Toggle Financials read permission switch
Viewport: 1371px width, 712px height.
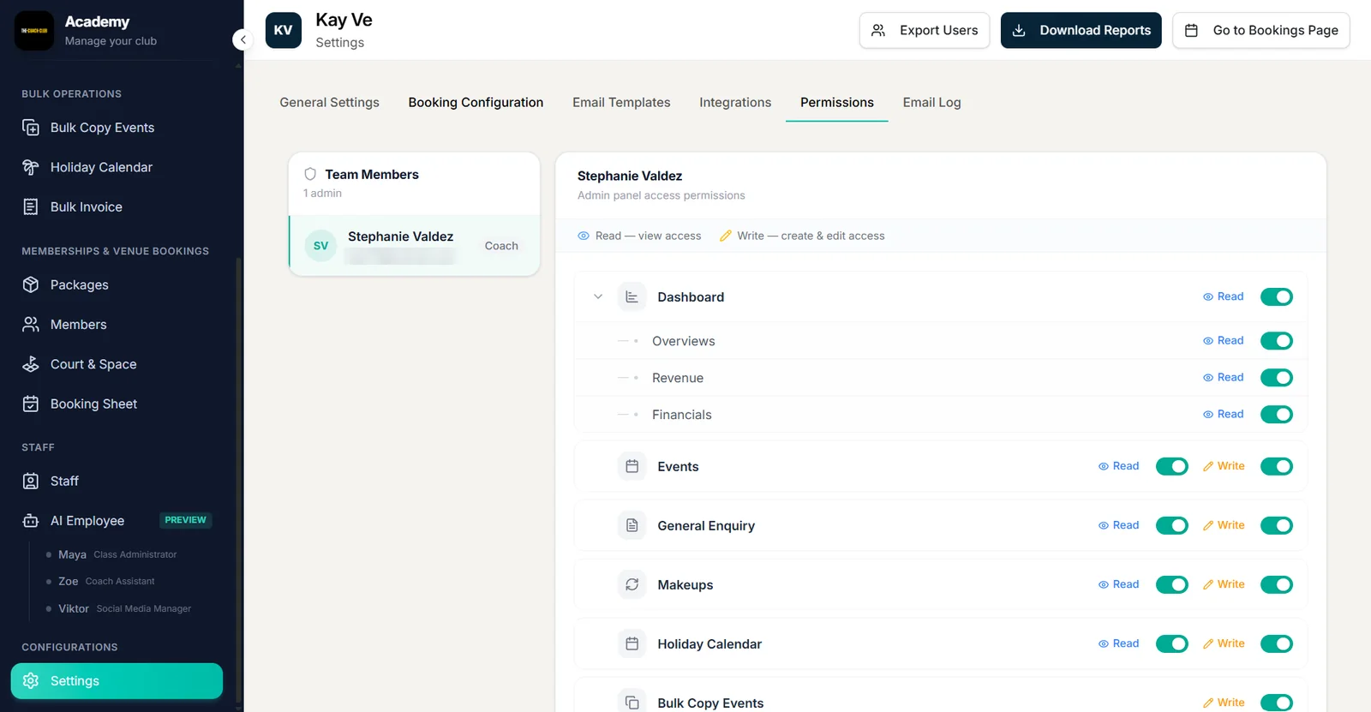[x=1277, y=414]
